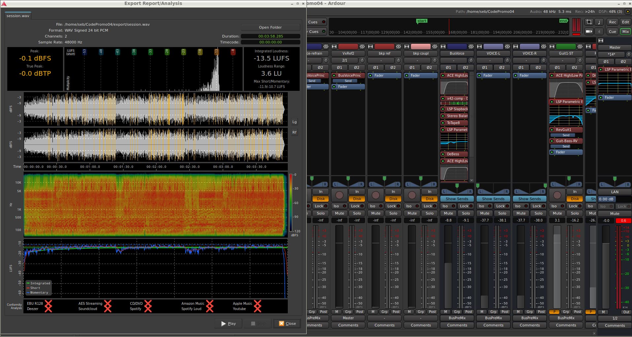Open Master strip output dropdown labeled 1/2
This screenshot has height=337, width=632.
pyautogui.click(x=615, y=318)
